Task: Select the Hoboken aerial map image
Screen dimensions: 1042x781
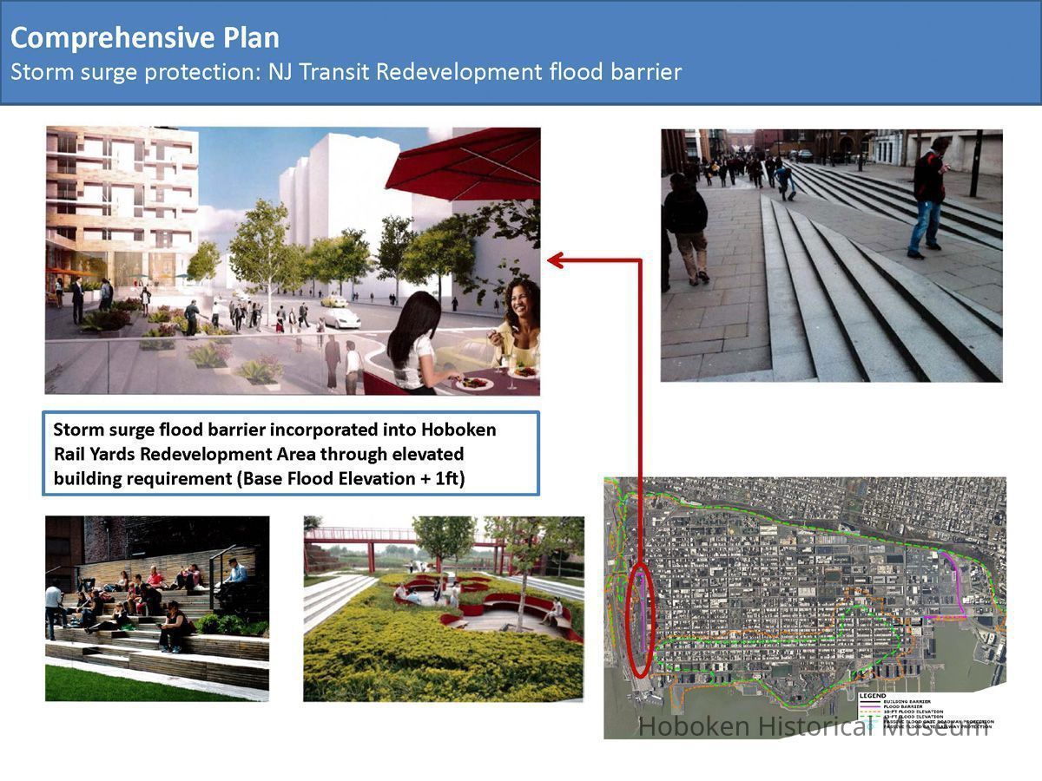Action: point(804,607)
